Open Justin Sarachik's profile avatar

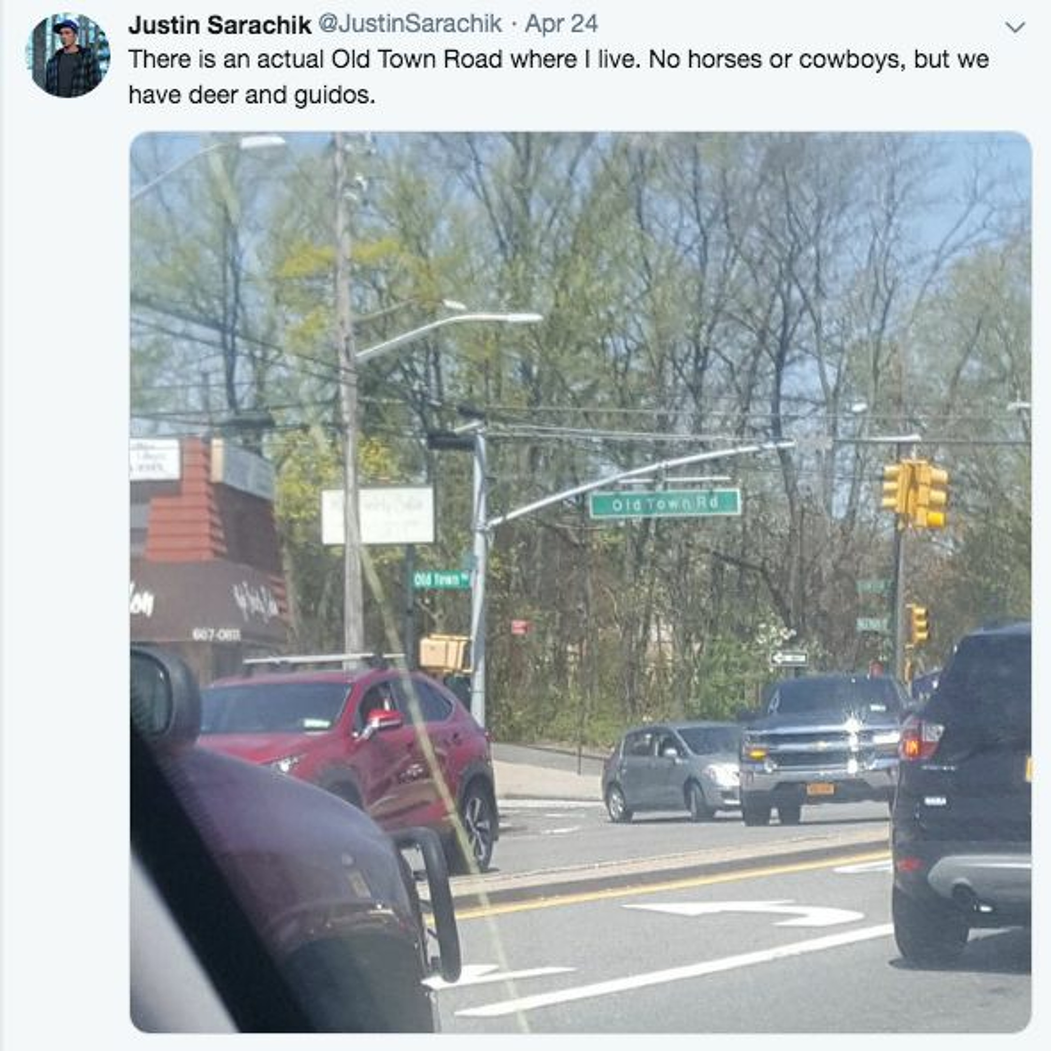[68, 55]
